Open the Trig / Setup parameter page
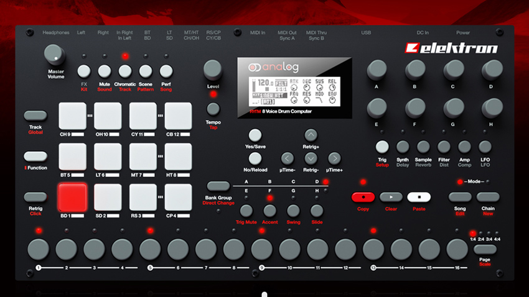Viewport: 529px width, 297px height. click(382, 147)
